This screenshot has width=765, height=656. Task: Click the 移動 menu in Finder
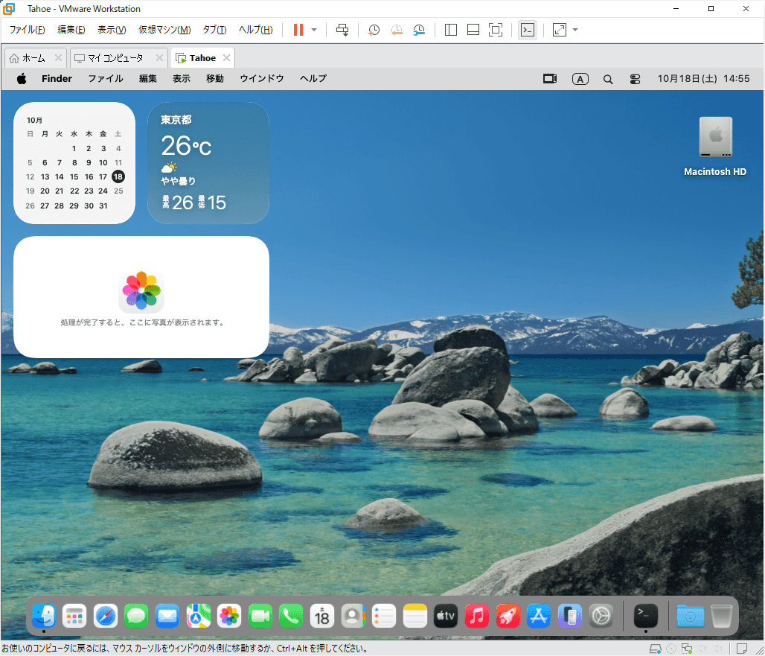pos(214,78)
